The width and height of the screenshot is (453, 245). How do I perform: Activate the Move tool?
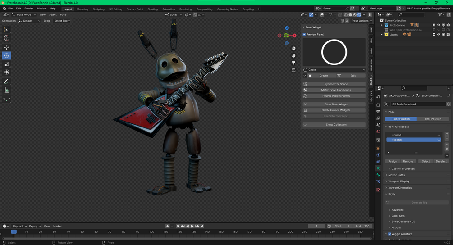point(6,47)
